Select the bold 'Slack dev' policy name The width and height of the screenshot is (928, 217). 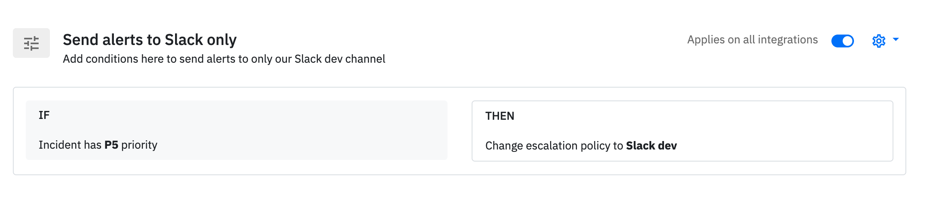click(x=652, y=145)
